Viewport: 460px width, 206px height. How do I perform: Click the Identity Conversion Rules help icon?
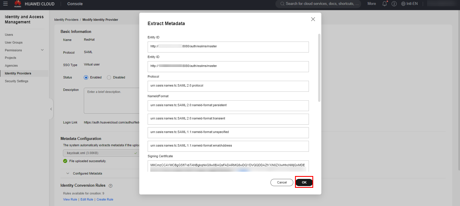[x=110, y=186]
